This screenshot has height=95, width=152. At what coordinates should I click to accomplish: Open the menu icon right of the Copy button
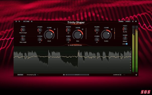(x=32, y=21)
